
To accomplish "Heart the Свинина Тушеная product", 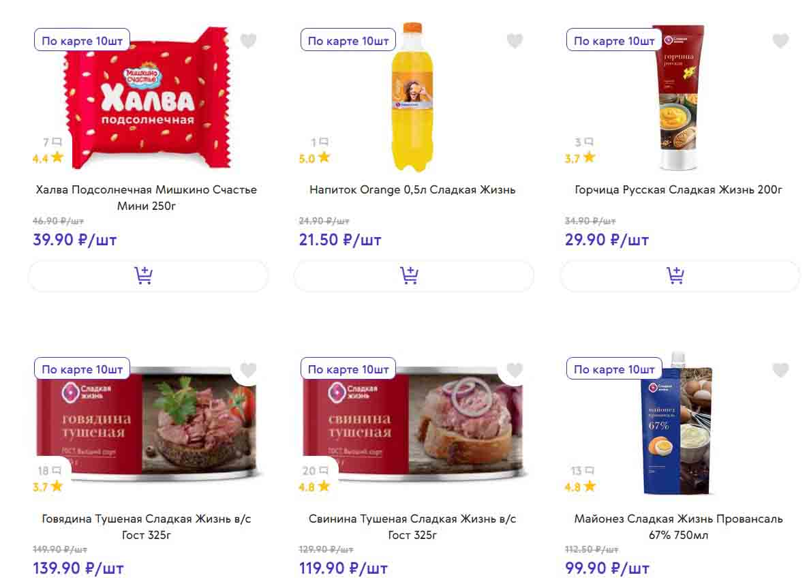I will point(515,370).
